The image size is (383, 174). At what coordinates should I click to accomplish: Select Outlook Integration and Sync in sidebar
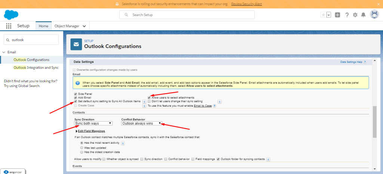click(36, 68)
